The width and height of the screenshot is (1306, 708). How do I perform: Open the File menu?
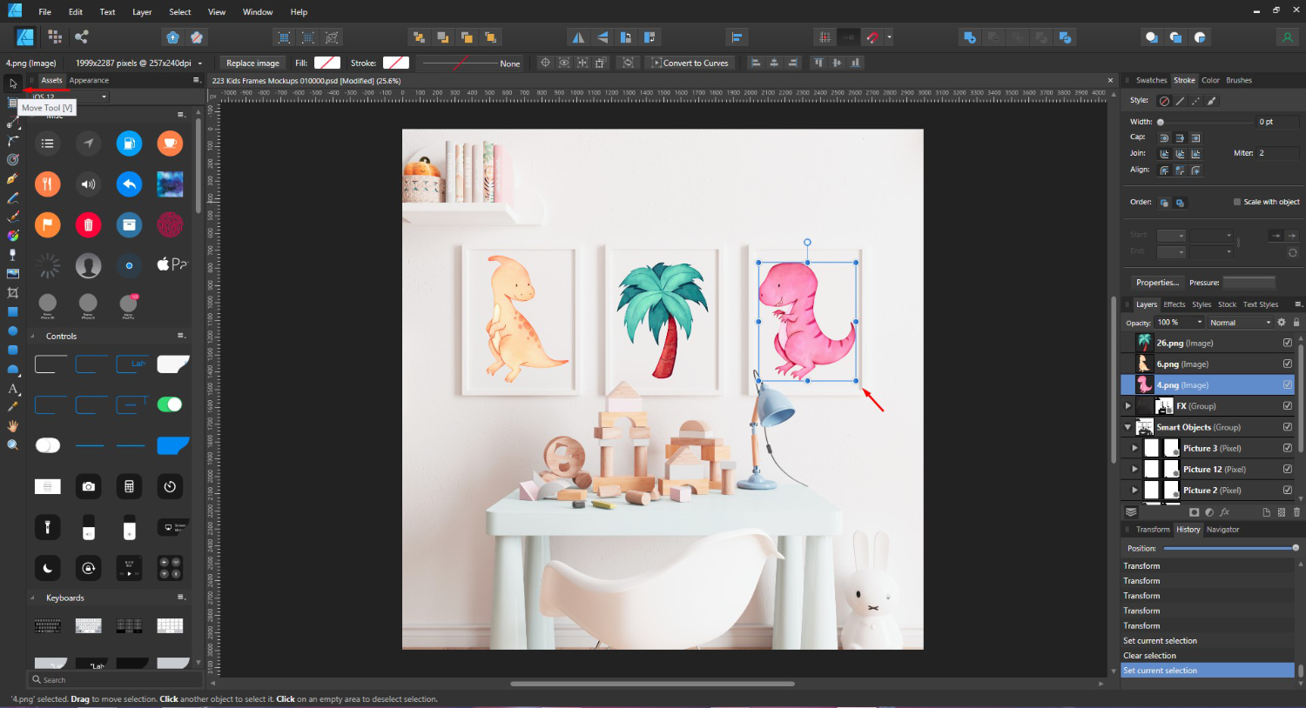coord(44,12)
